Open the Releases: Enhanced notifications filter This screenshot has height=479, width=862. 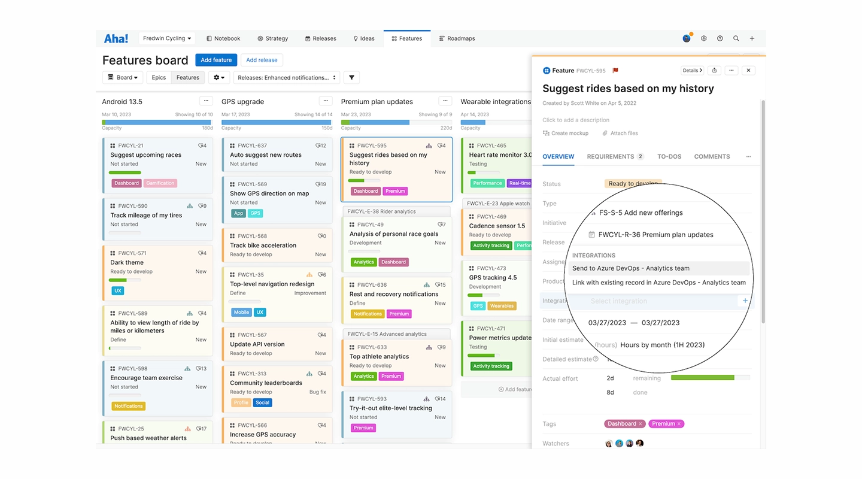click(287, 77)
